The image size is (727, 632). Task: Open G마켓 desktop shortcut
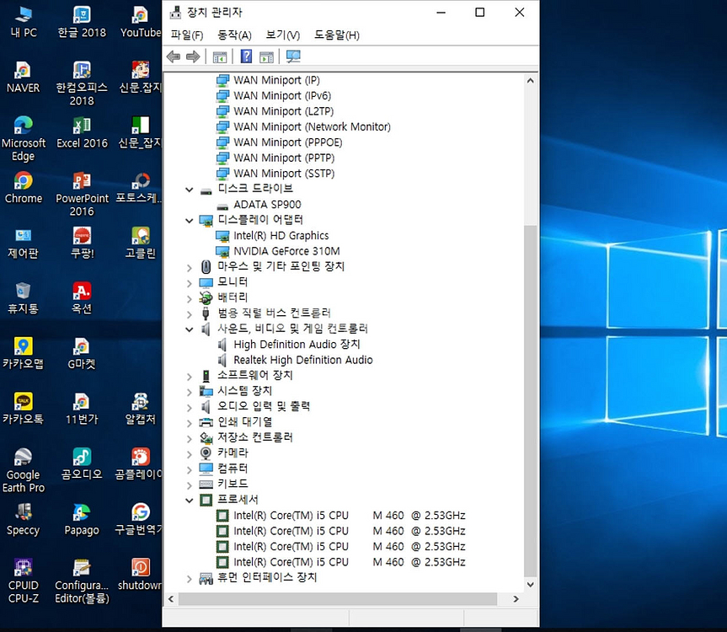(x=82, y=353)
